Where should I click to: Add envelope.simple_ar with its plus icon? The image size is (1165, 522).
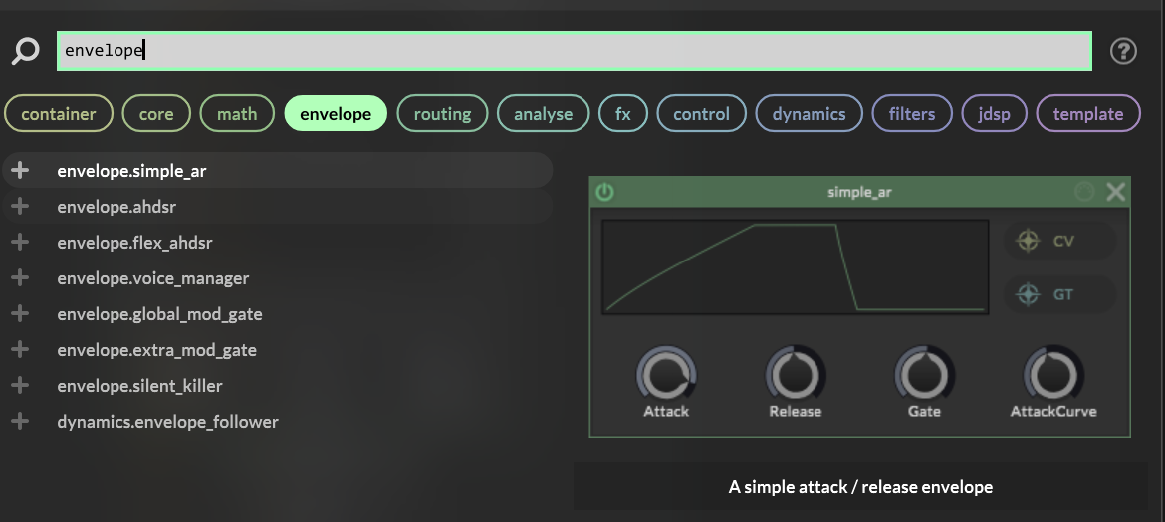click(x=19, y=171)
